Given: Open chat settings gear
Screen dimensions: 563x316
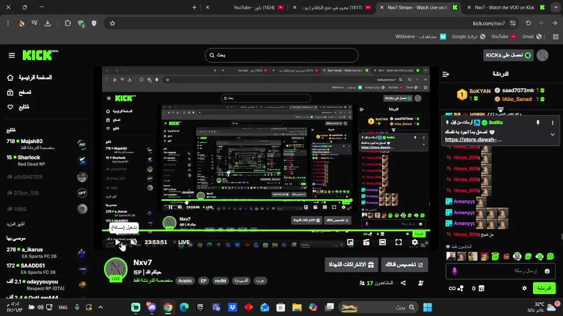Looking at the screenshot, I should click(524, 288).
